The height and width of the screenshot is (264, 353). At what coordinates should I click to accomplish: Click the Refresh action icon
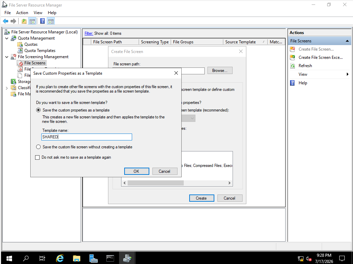tap(292, 66)
